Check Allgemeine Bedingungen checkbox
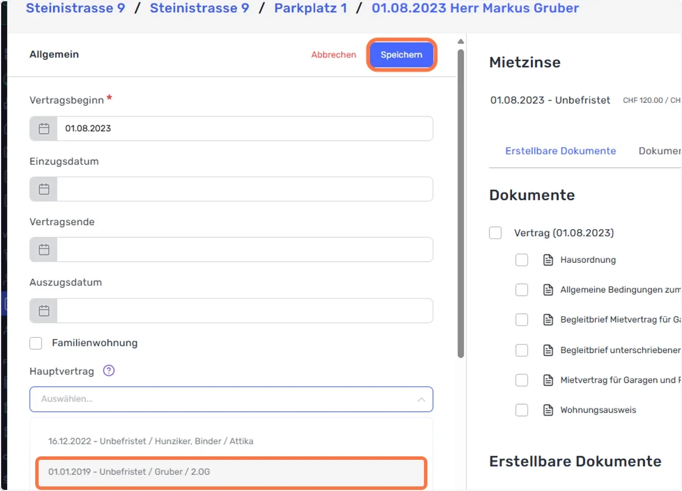This screenshot has height=491, width=682. [x=522, y=290]
